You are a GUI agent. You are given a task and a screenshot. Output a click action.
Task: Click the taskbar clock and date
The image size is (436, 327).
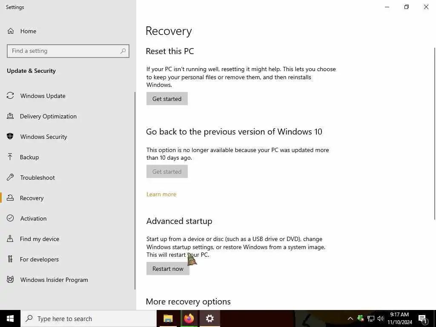coord(399,318)
